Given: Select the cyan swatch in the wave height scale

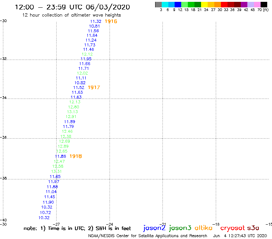Looking at the screenshot, I should click(x=165, y=4).
